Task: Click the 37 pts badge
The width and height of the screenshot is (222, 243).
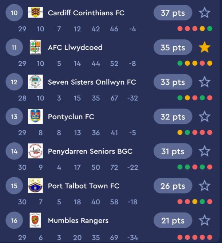Action: [x=173, y=13]
